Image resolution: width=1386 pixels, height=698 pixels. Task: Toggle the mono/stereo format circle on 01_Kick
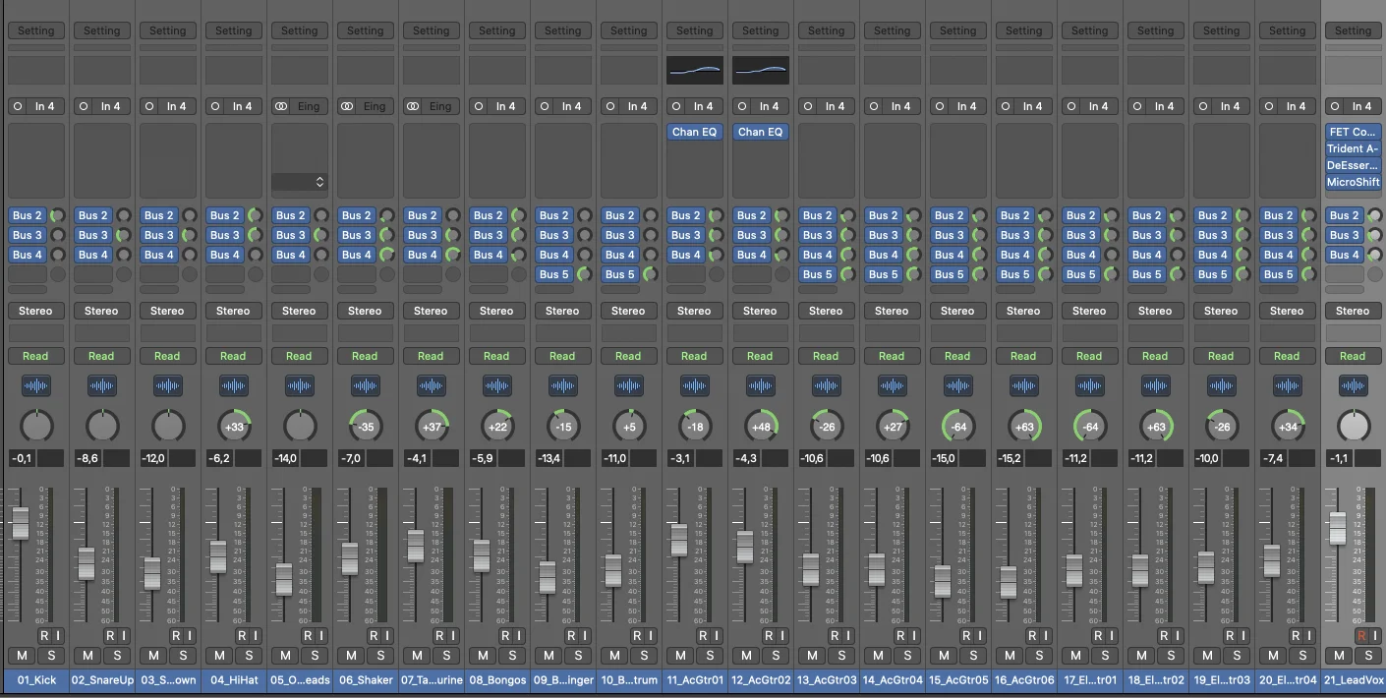[x=18, y=106]
